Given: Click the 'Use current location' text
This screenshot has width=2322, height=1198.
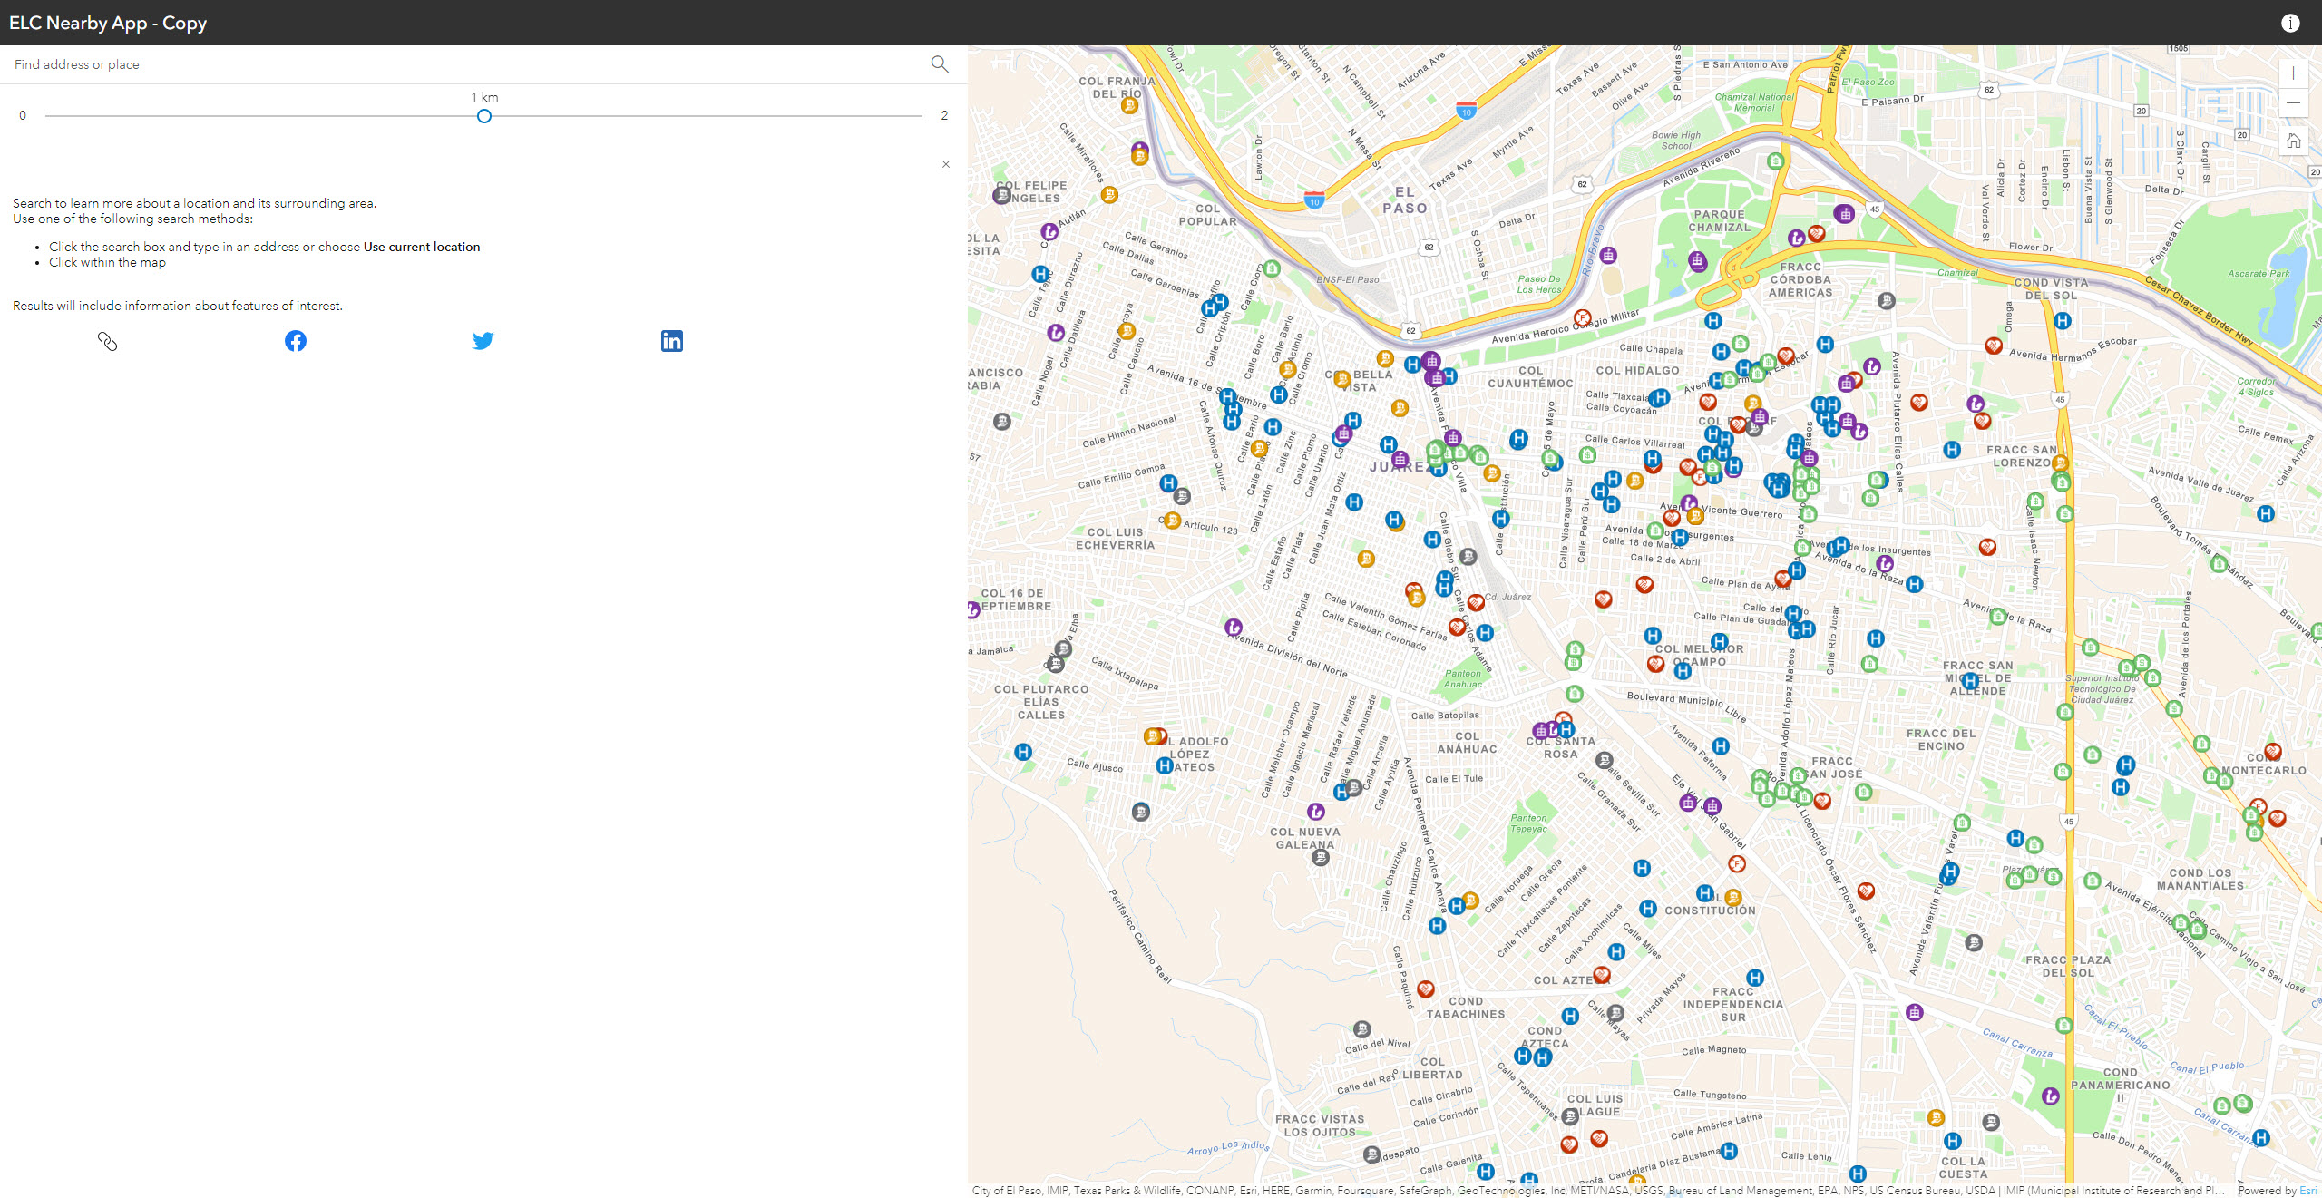Looking at the screenshot, I should pos(422,247).
